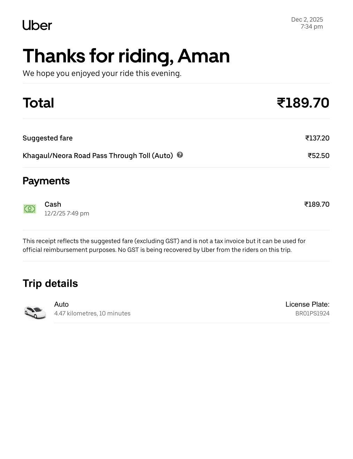Screen dimensions: 353x459
Task: Click the trip distance and duration text
Action: point(92,314)
